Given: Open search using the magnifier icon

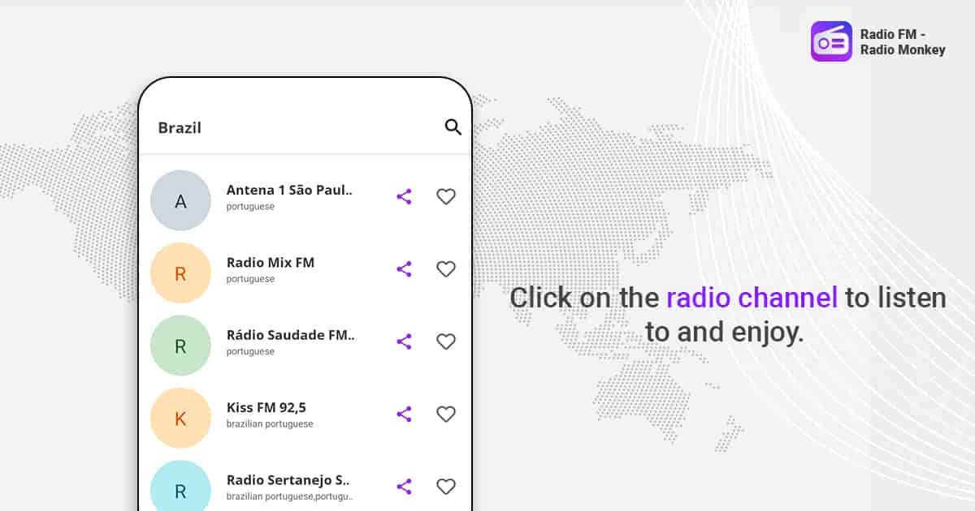Looking at the screenshot, I should pyautogui.click(x=453, y=127).
